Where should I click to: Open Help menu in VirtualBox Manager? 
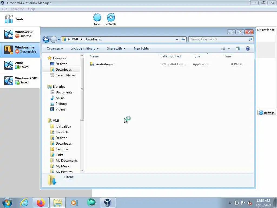pyautogui.click(x=31, y=9)
